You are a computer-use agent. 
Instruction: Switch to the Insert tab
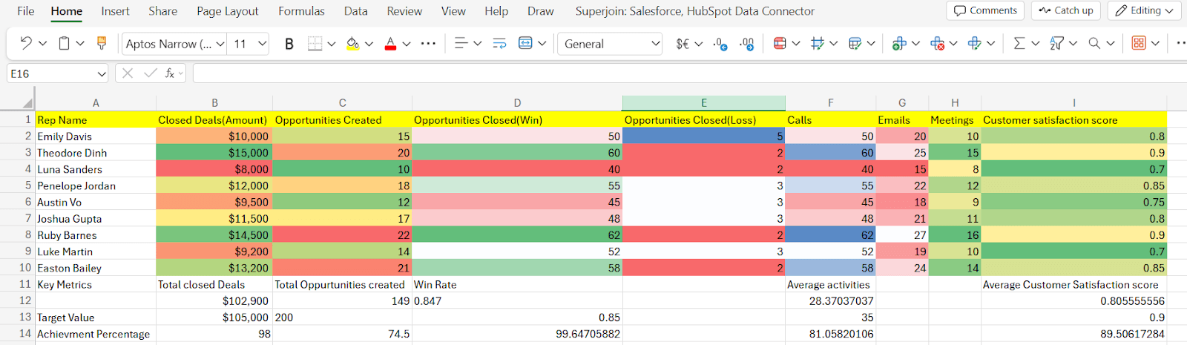click(x=115, y=11)
